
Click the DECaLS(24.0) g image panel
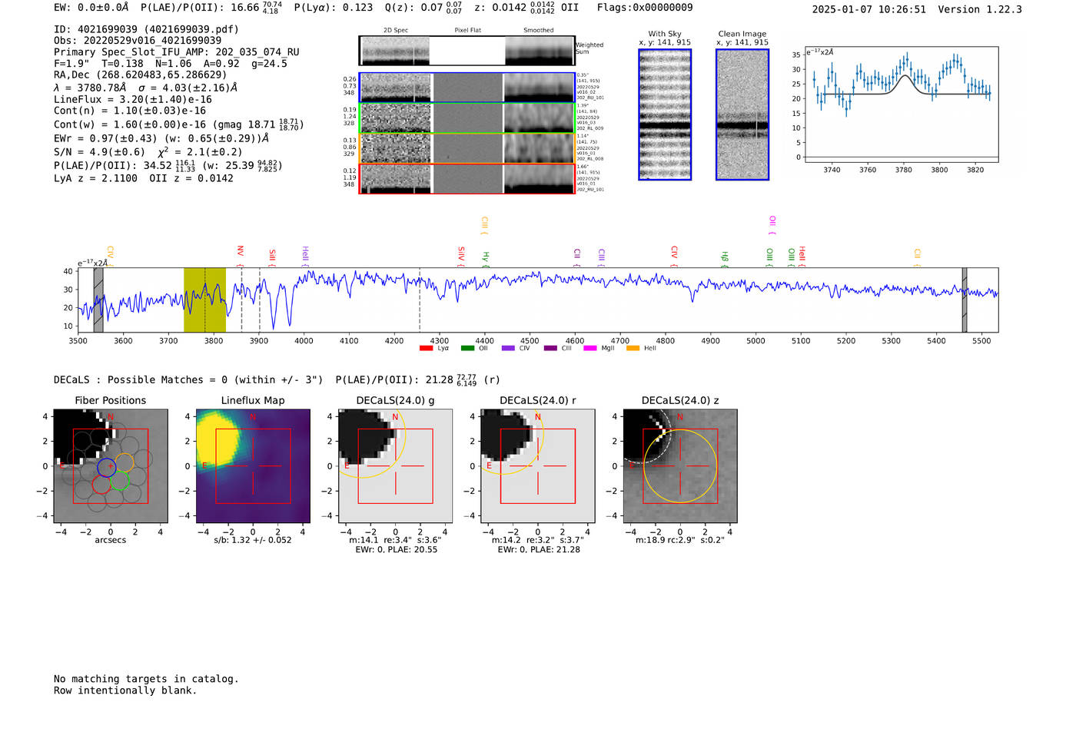coord(396,466)
